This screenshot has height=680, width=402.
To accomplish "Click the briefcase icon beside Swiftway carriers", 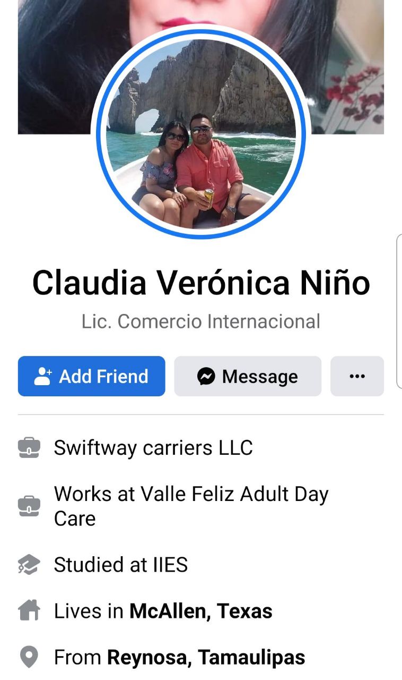I will tap(29, 448).
